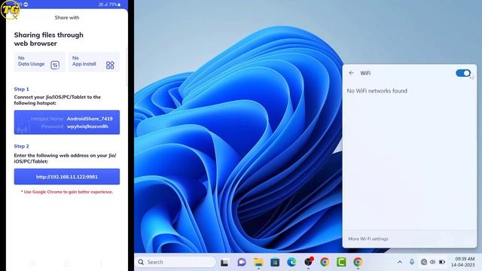Select the hotspot password text
The height and width of the screenshot is (271, 482).
coord(87,126)
